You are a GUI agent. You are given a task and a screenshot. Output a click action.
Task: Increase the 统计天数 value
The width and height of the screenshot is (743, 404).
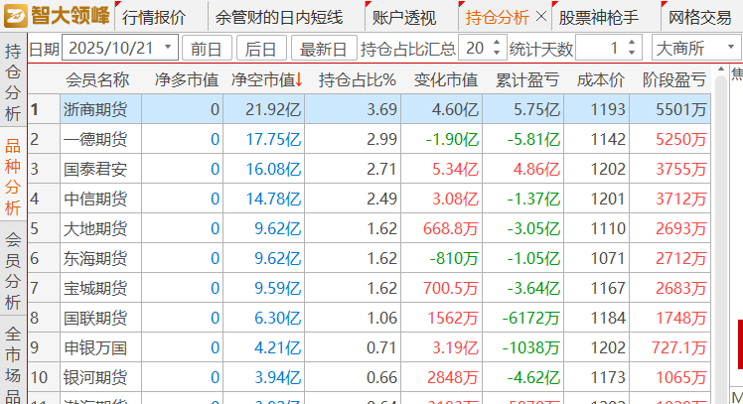pos(632,42)
